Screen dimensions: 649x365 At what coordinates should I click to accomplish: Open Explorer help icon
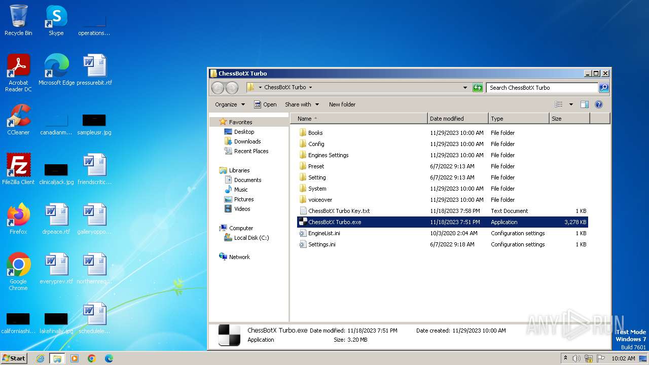[598, 104]
